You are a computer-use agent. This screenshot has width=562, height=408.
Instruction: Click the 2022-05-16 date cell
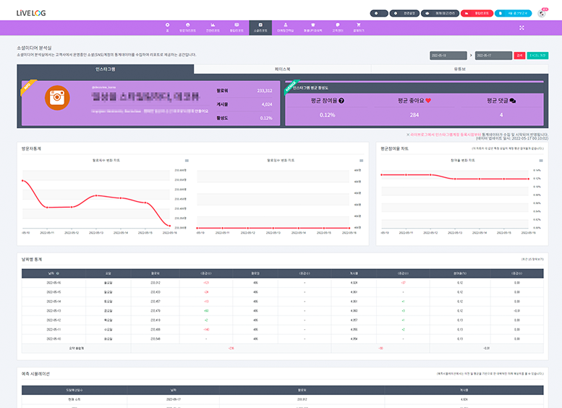(54, 283)
